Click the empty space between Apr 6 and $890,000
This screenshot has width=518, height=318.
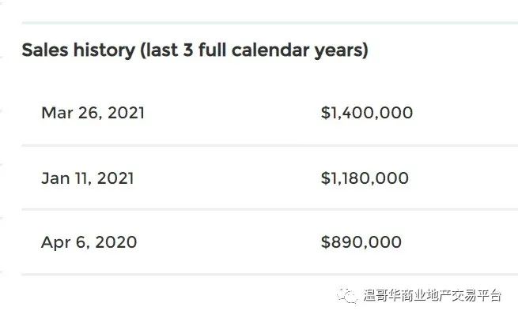pos(229,242)
